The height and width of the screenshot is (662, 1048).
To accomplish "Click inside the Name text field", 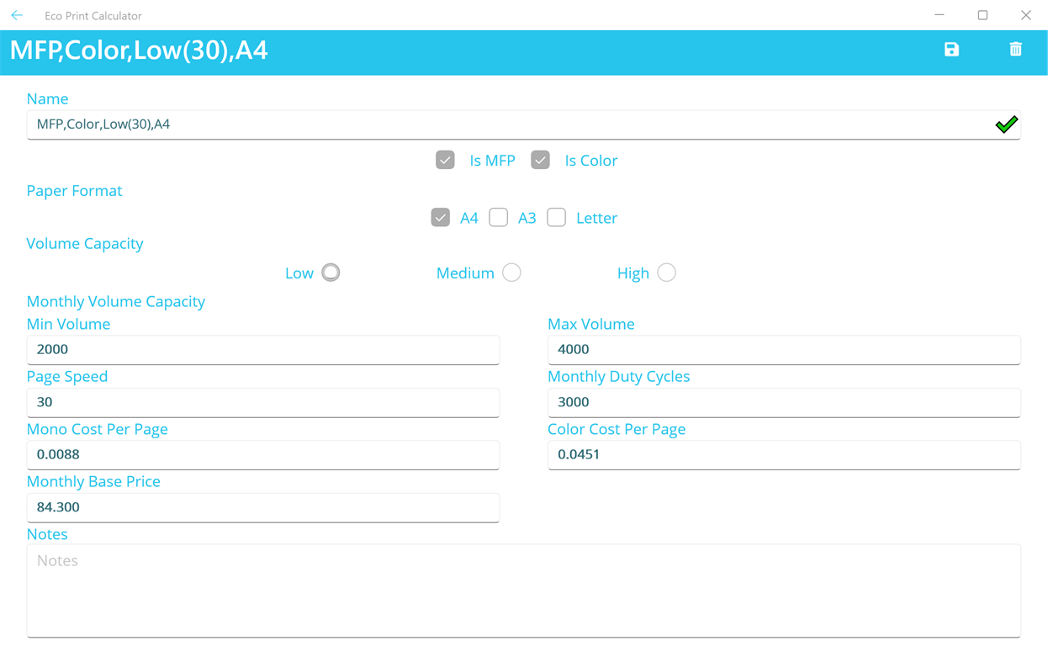I will click(x=336, y=124).
